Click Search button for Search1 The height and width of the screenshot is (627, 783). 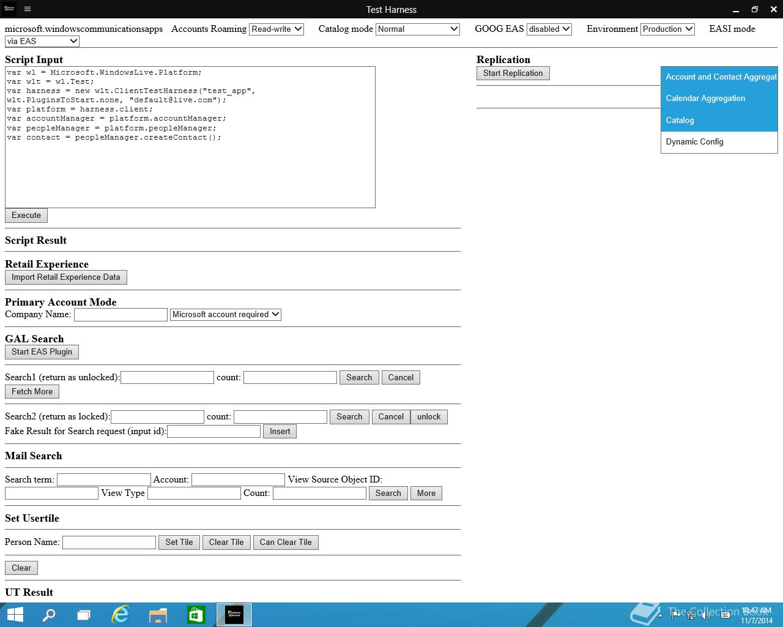pos(359,378)
